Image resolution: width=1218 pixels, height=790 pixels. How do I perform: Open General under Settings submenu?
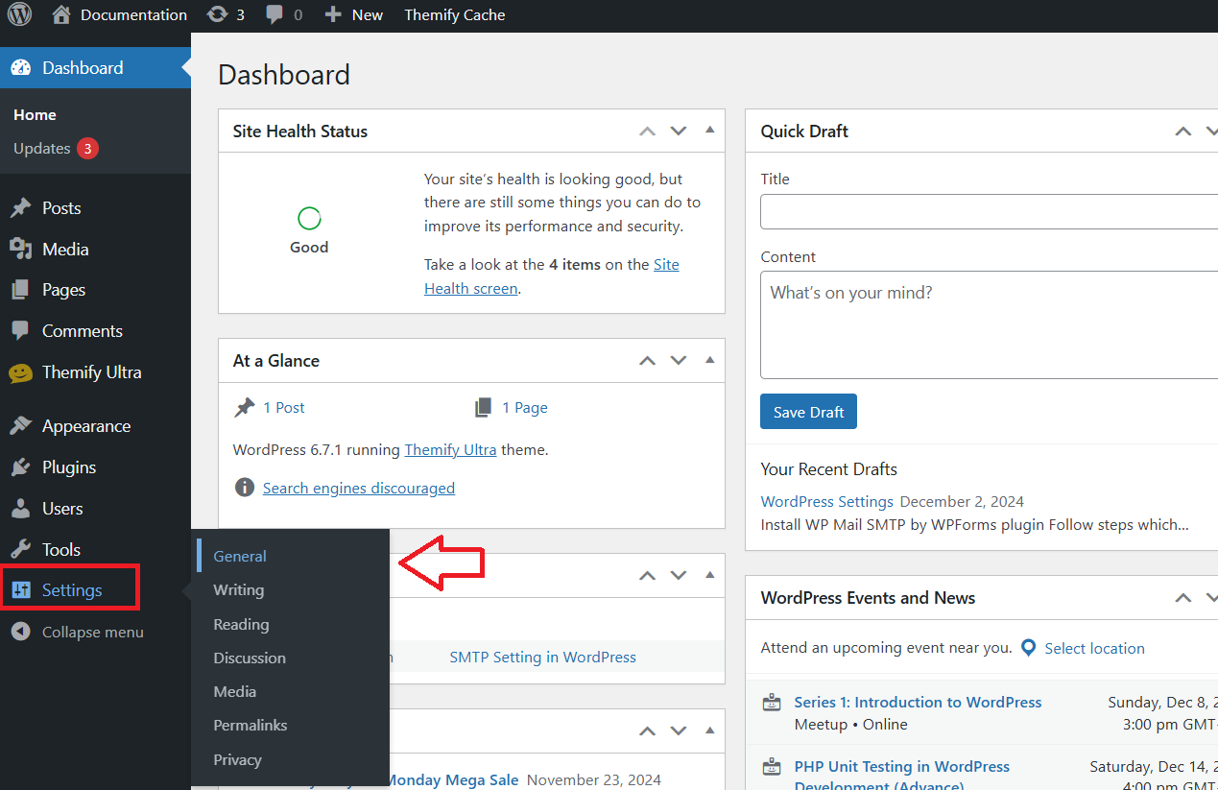tap(240, 556)
